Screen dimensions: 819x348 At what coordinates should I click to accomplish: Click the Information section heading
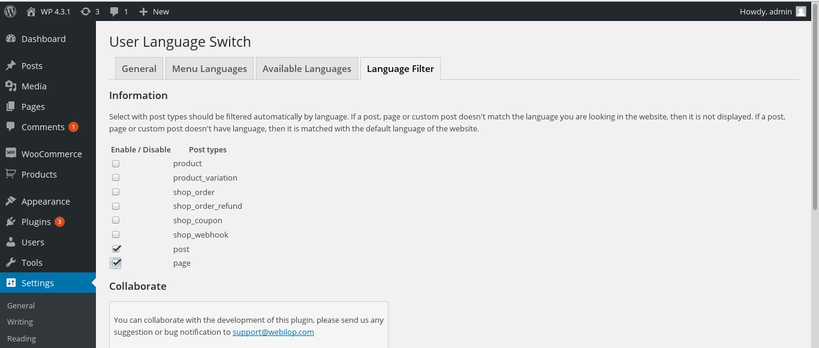coord(138,95)
